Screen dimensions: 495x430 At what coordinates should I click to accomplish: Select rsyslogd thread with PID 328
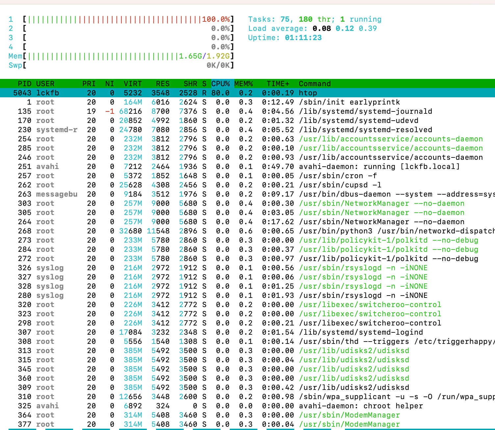pyautogui.click(x=247, y=286)
